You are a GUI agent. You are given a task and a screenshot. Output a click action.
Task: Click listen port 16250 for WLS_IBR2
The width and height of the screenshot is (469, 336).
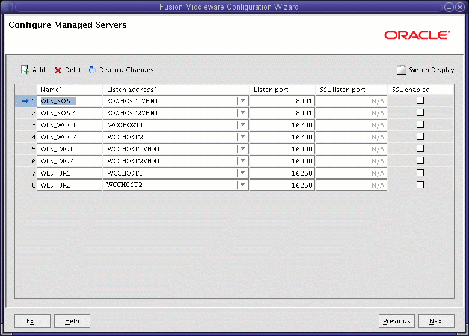[x=283, y=185]
